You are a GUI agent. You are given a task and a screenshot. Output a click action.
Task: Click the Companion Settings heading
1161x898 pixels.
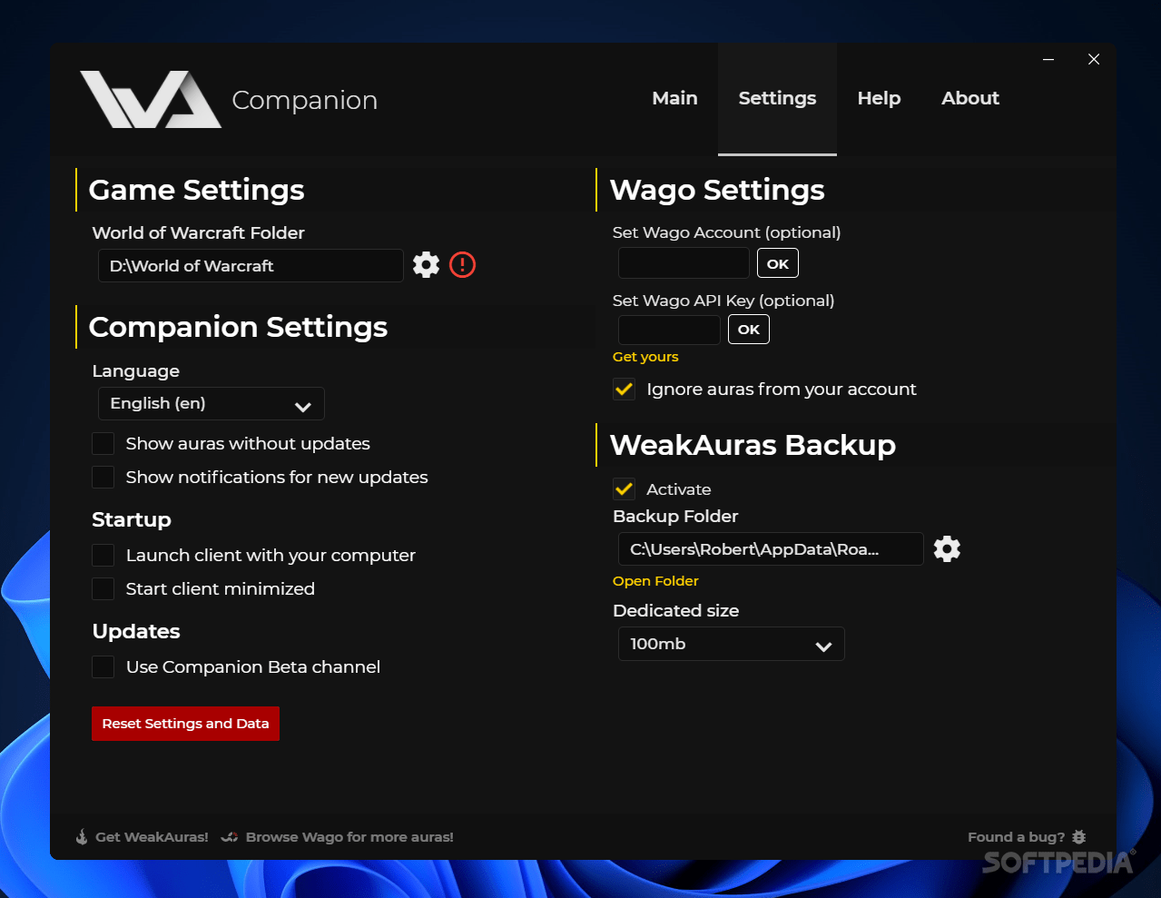(238, 327)
